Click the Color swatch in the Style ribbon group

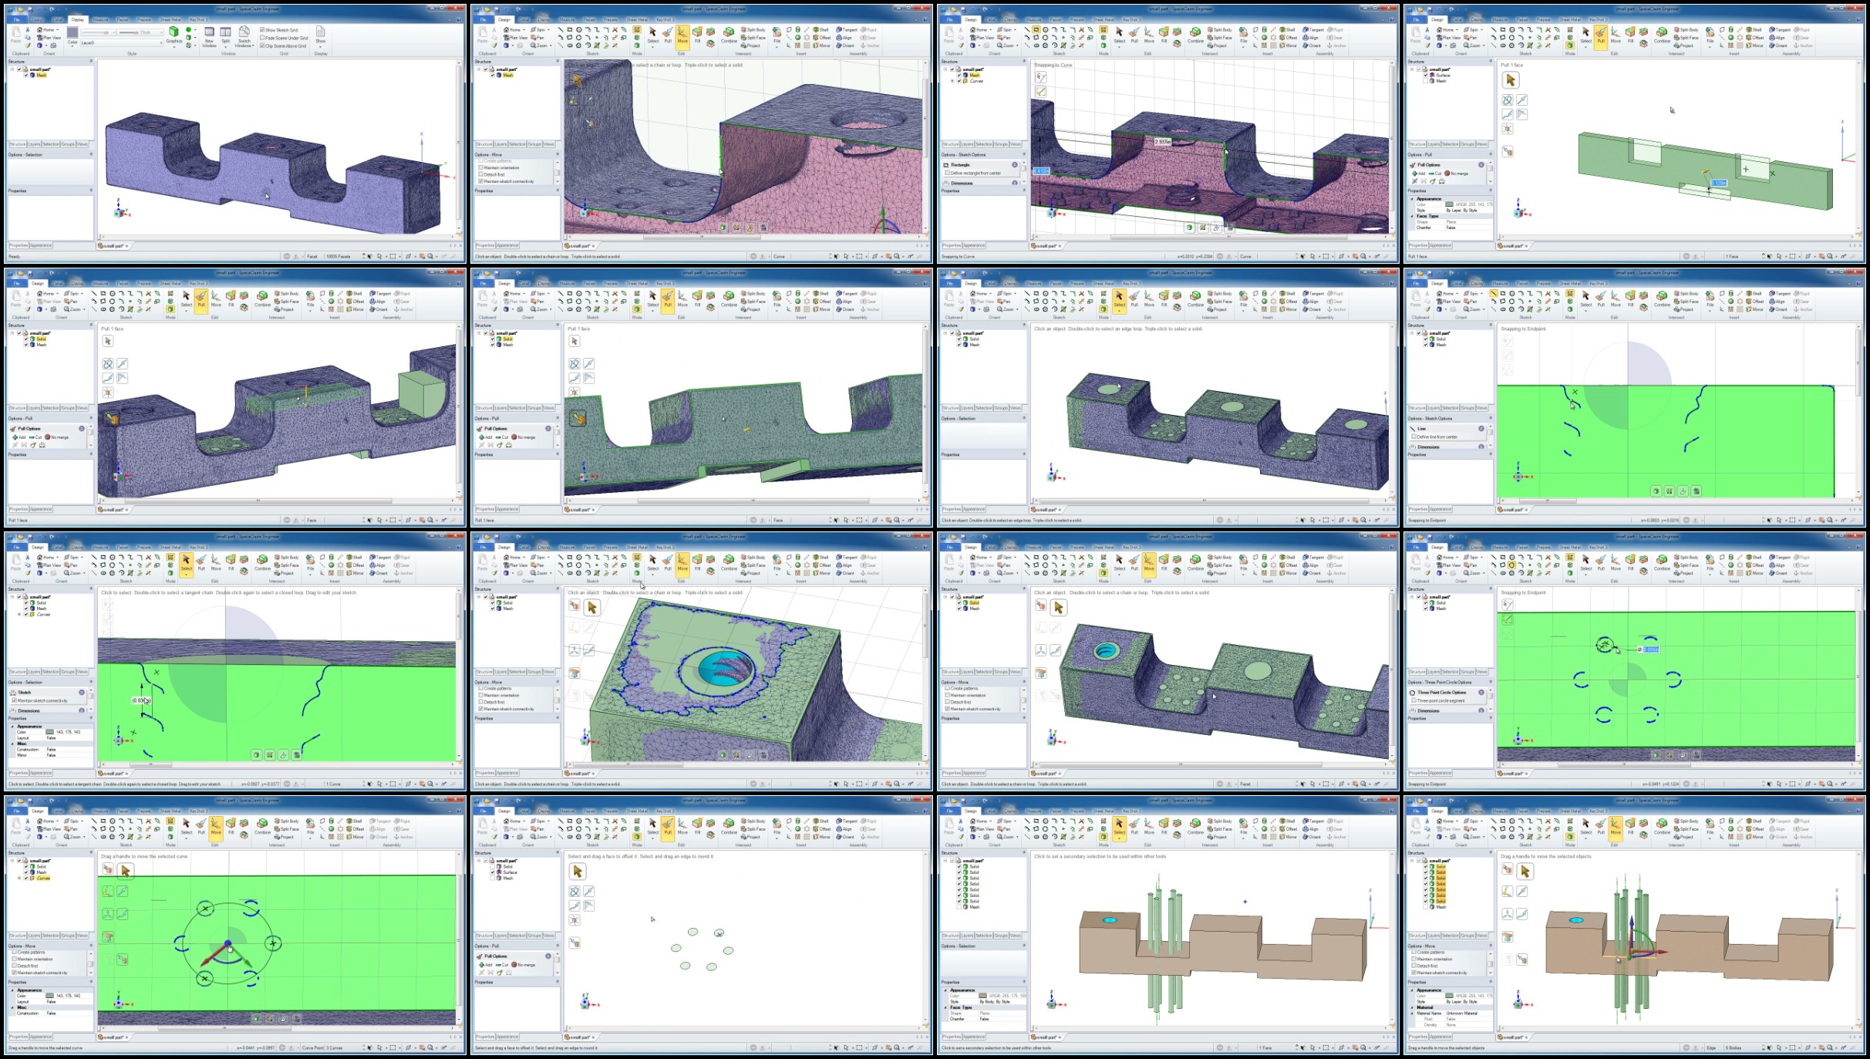pyautogui.click(x=72, y=32)
